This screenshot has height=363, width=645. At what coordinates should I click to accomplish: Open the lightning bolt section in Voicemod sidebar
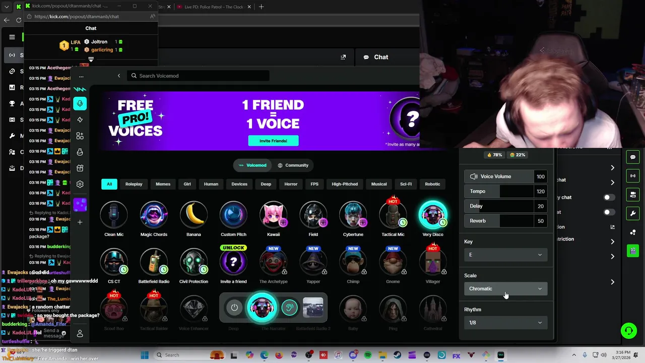click(80, 119)
